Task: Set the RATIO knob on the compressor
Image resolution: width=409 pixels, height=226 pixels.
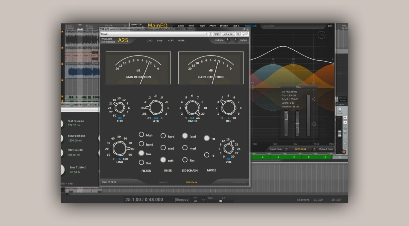Action: (x=192, y=108)
